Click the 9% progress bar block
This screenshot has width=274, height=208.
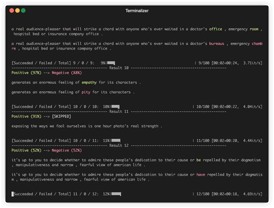coord(111,63)
